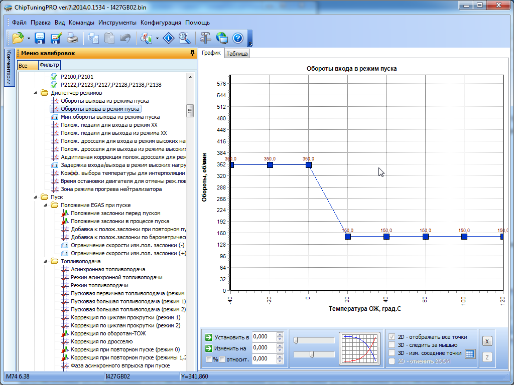Screen dimensions: 514x385
Task: Collapse the Топливоподача folder node
Action: (x=45, y=261)
